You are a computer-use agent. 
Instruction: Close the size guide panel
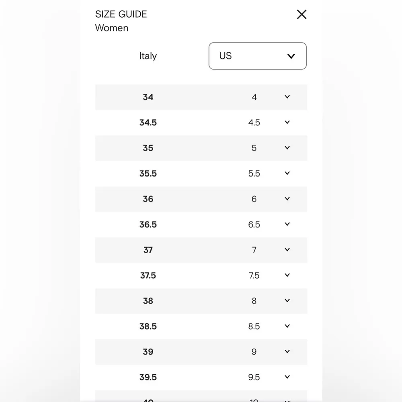point(301,14)
